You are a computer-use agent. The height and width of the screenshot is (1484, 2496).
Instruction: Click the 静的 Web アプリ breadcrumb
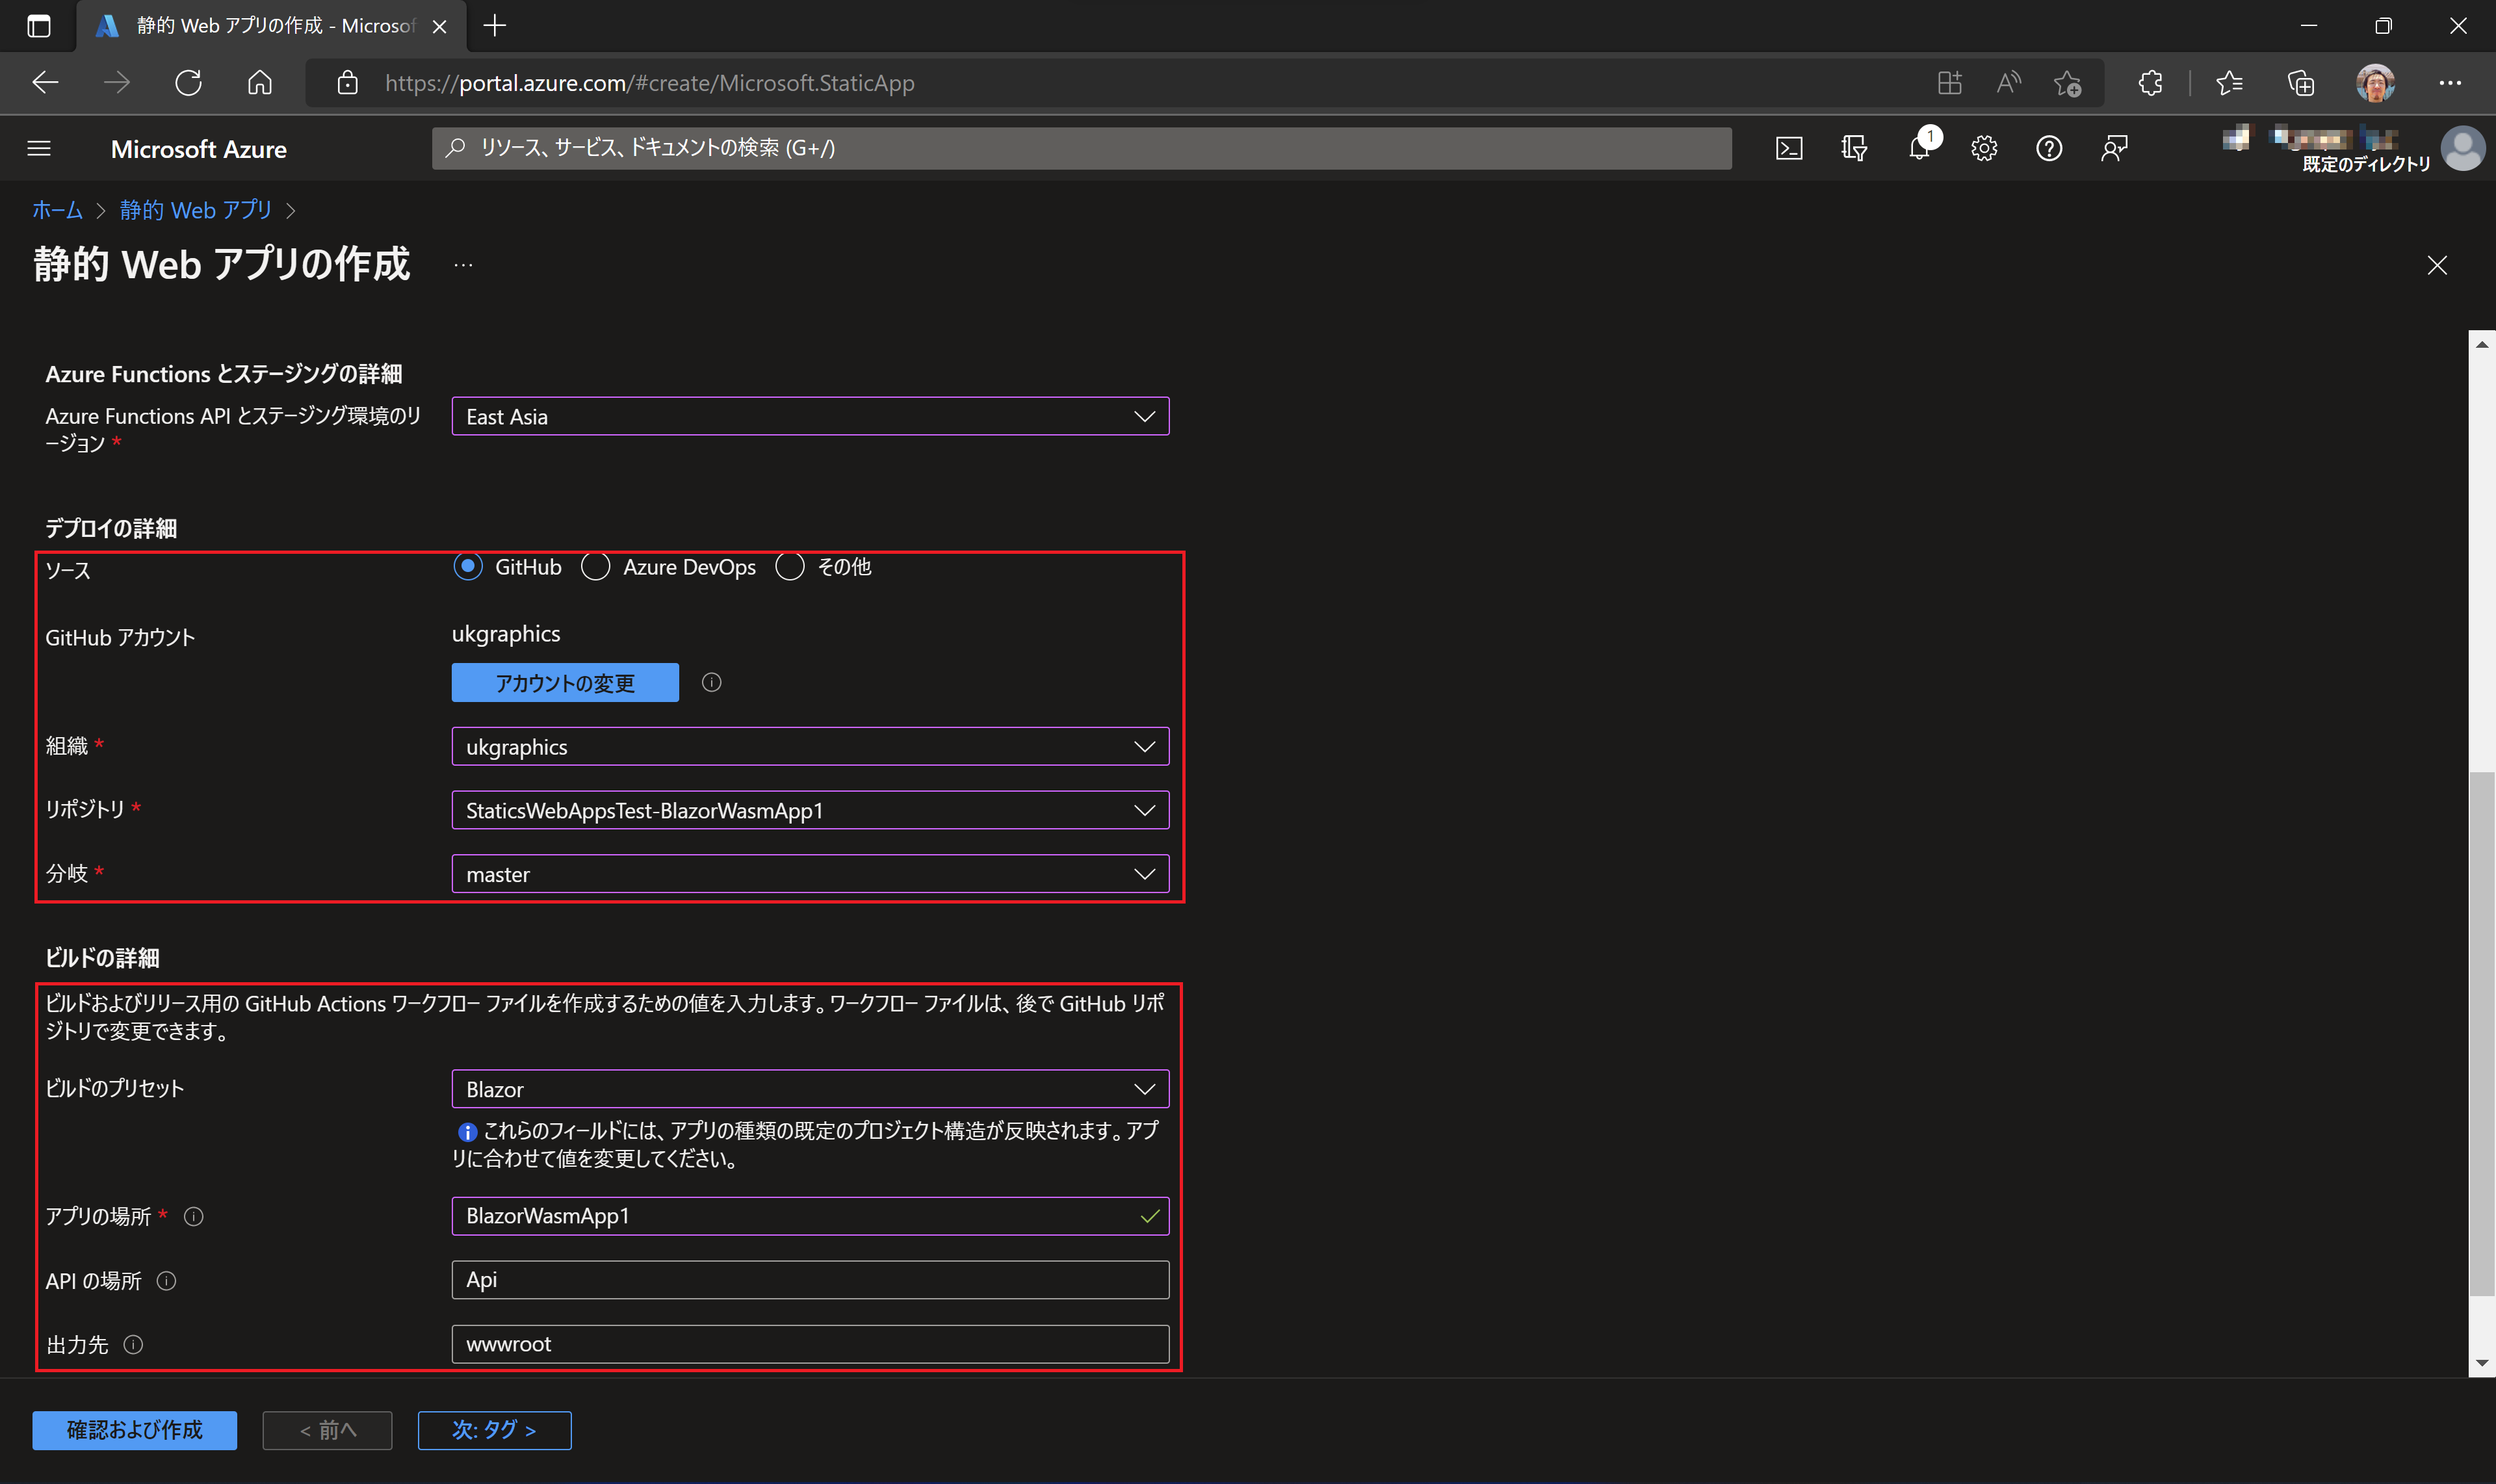[196, 210]
